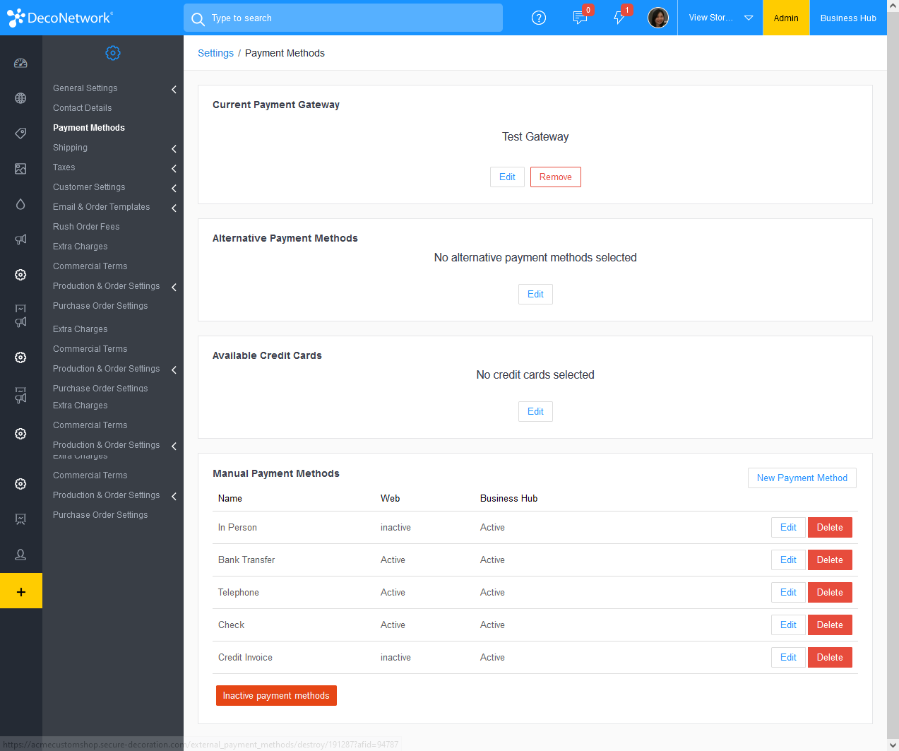This screenshot has width=899, height=751.
Task: Open the Help question mark icon
Action: 539,18
